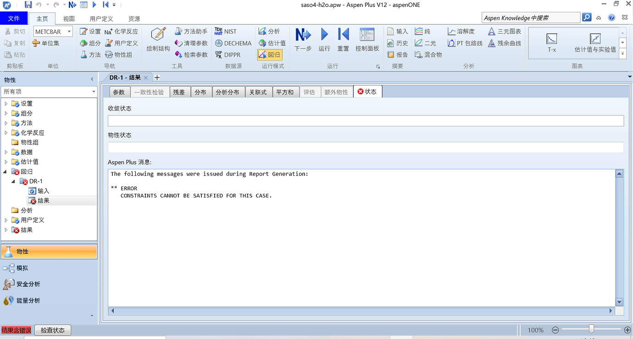The width and height of the screenshot is (633, 339).
Task: Select Estimation (估计值) run mode
Action: 272,43
